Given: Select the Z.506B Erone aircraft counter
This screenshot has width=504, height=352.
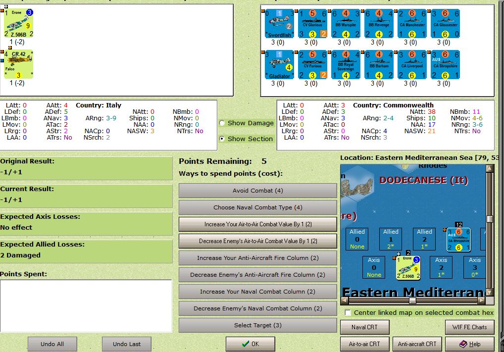Looking at the screenshot, I should coord(19,23).
